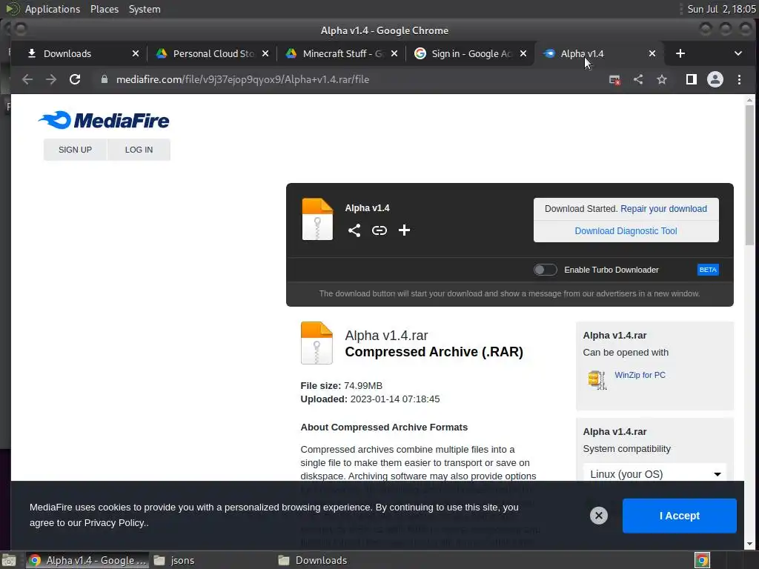Click the Chrome icon in the system tray
Viewport: 759px width, 569px height.
(x=702, y=560)
